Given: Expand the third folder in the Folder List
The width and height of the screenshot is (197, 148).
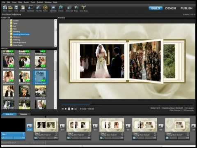Looking at the screenshot, I should (x=9, y=26).
